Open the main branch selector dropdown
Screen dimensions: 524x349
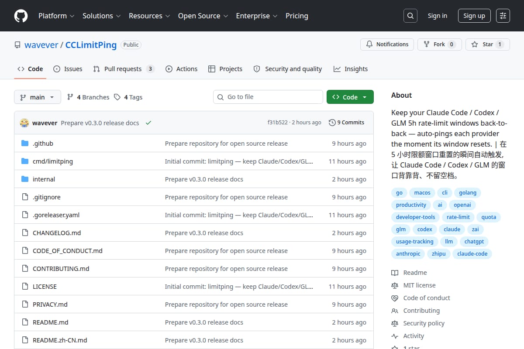(x=37, y=97)
